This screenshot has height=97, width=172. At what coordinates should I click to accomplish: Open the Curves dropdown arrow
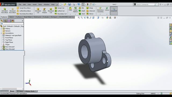107,14
